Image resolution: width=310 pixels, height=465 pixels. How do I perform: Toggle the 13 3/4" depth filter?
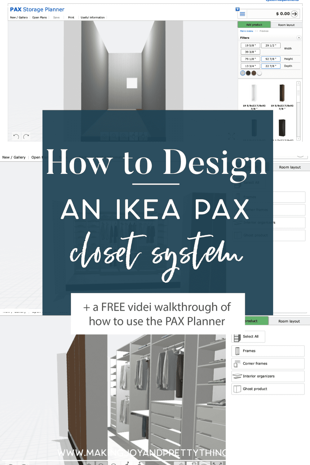pos(250,66)
